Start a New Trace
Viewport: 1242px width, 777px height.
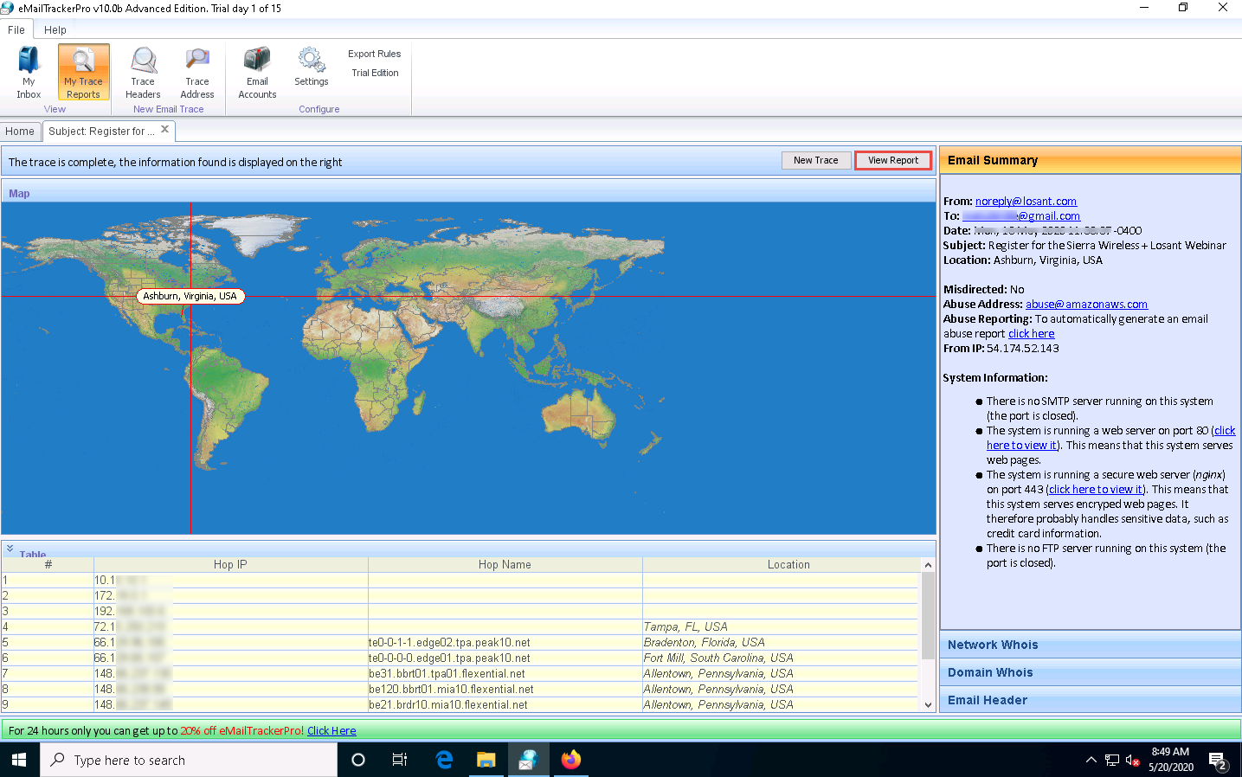[815, 160]
